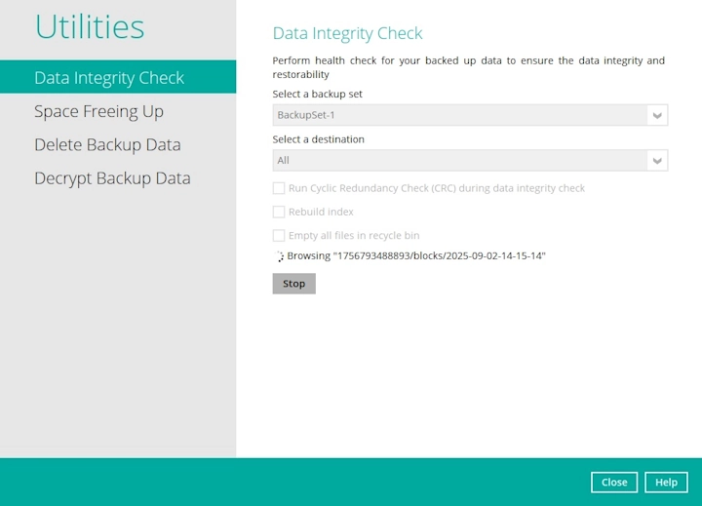Expand the backup set dropdown arrow
The image size is (702, 506).
pyautogui.click(x=657, y=116)
